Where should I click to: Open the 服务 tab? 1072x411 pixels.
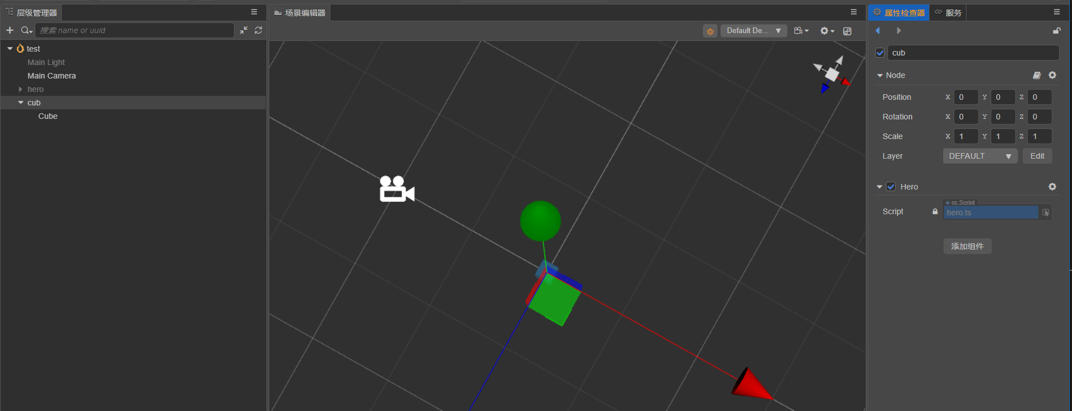(948, 12)
